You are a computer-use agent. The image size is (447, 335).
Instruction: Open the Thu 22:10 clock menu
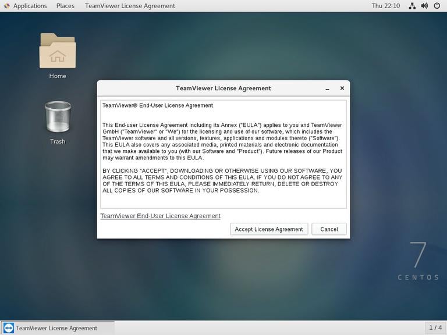coord(386,6)
